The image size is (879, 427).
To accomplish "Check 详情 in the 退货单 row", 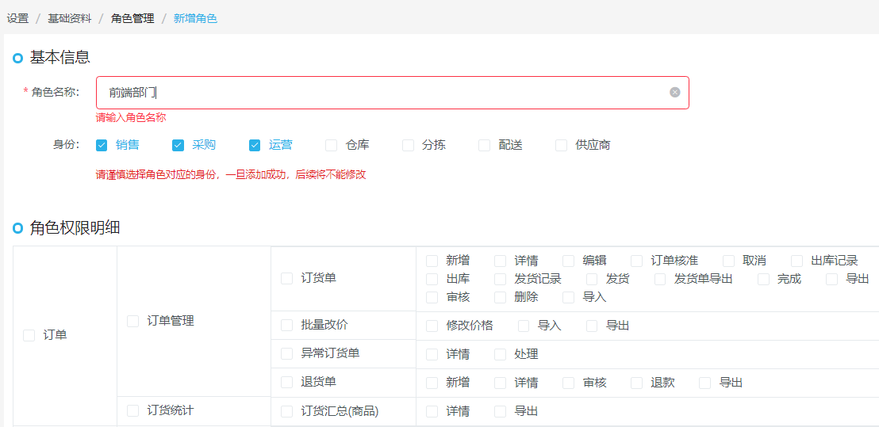I will pos(500,383).
